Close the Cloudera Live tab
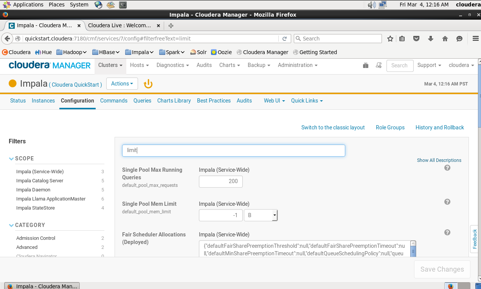This screenshot has height=289, width=481. coord(158,26)
